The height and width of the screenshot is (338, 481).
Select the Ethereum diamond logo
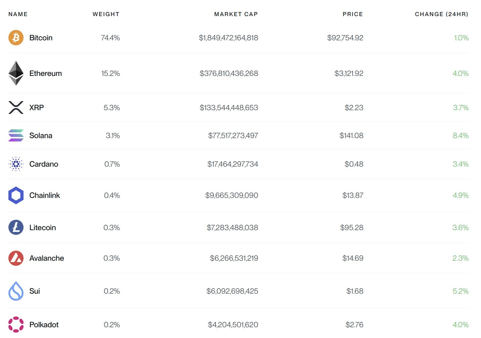pos(15,73)
